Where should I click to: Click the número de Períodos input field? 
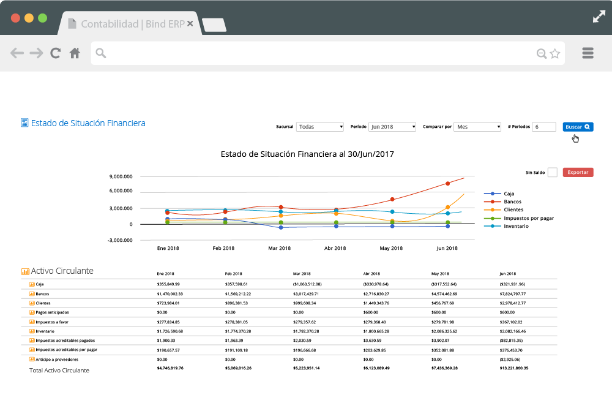tap(543, 127)
